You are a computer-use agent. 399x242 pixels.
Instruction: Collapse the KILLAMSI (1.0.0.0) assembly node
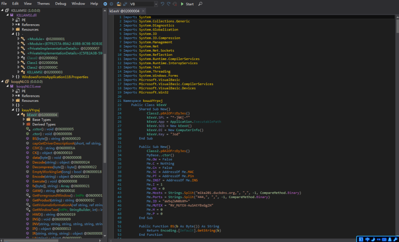(x=2, y=10)
